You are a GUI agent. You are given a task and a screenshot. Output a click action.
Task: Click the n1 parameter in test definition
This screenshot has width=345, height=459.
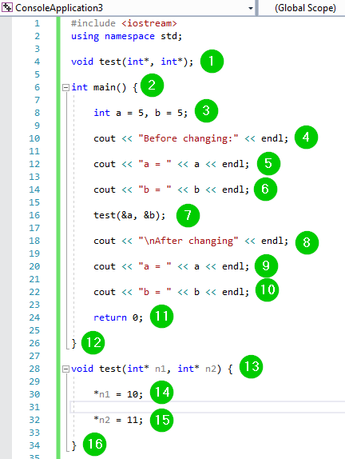[161, 369]
